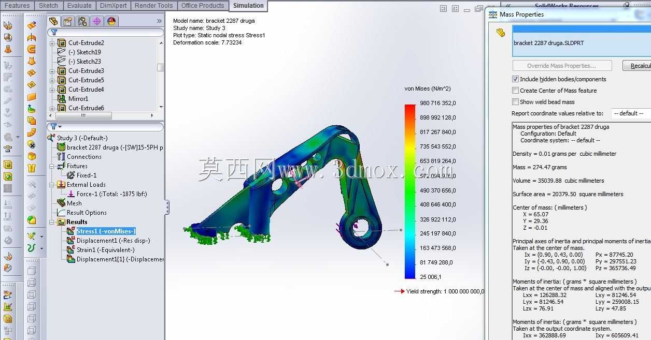Enable Create Center of Mass feature
651x340 pixels.
515,91
